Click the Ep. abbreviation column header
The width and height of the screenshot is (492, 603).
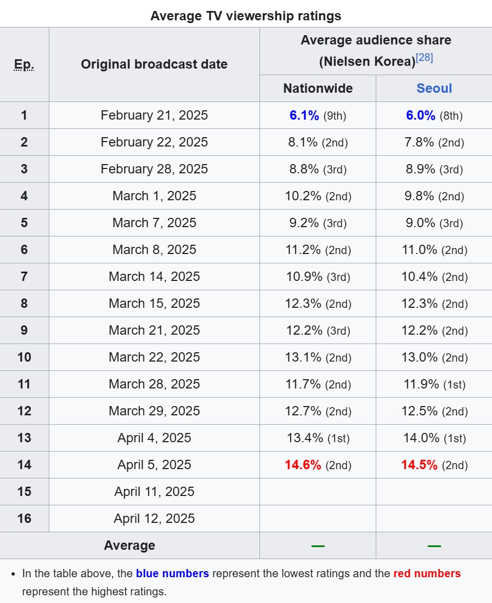click(24, 65)
